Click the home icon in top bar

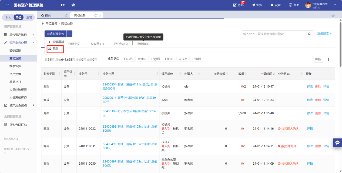pyautogui.click(x=73, y=5)
